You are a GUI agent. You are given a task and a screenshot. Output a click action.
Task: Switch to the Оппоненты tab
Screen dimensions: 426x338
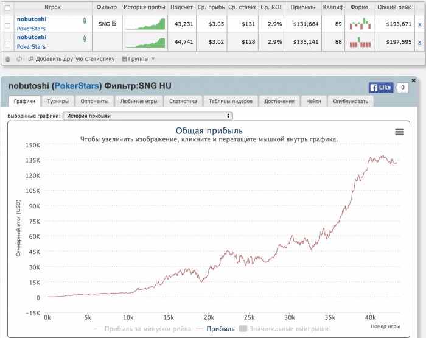94,101
